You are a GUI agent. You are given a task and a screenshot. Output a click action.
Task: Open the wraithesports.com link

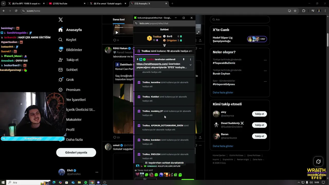pyautogui.click(x=152, y=64)
